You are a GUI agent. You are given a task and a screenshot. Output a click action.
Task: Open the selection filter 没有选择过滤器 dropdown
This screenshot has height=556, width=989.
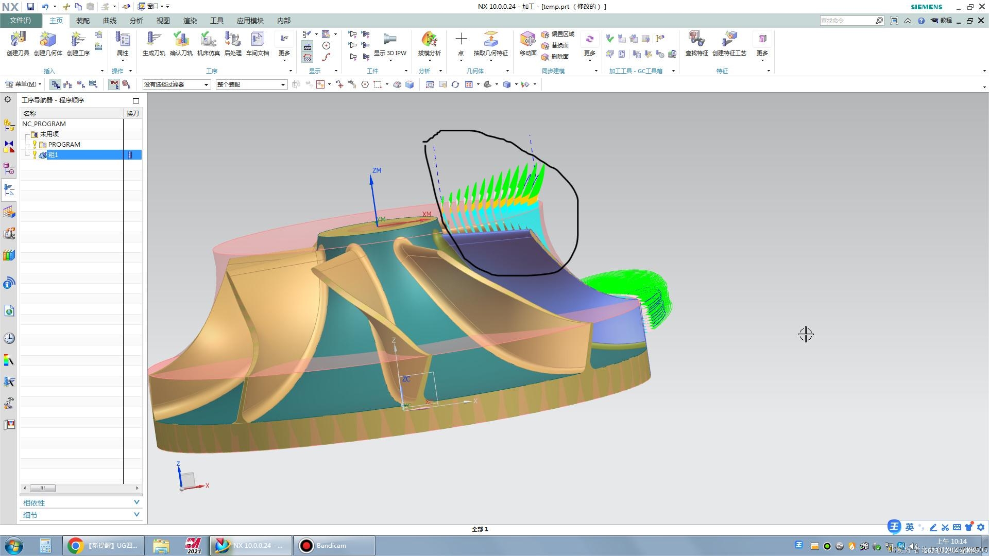click(x=176, y=84)
